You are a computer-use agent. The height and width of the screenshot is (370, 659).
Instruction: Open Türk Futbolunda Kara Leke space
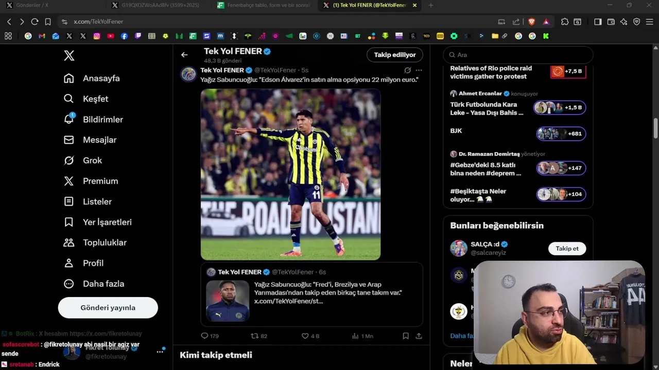(518, 104)
